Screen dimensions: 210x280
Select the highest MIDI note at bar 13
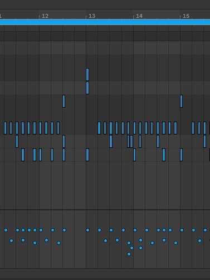pyautogui.click(x=87, y=74)
